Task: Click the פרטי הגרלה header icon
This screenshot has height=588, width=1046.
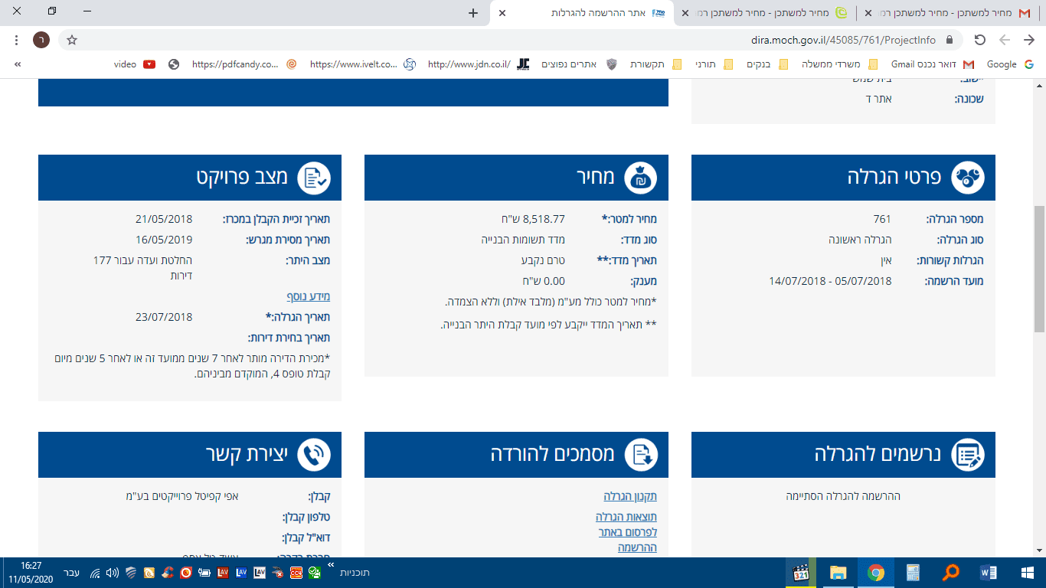Action: tap(968, 178)
